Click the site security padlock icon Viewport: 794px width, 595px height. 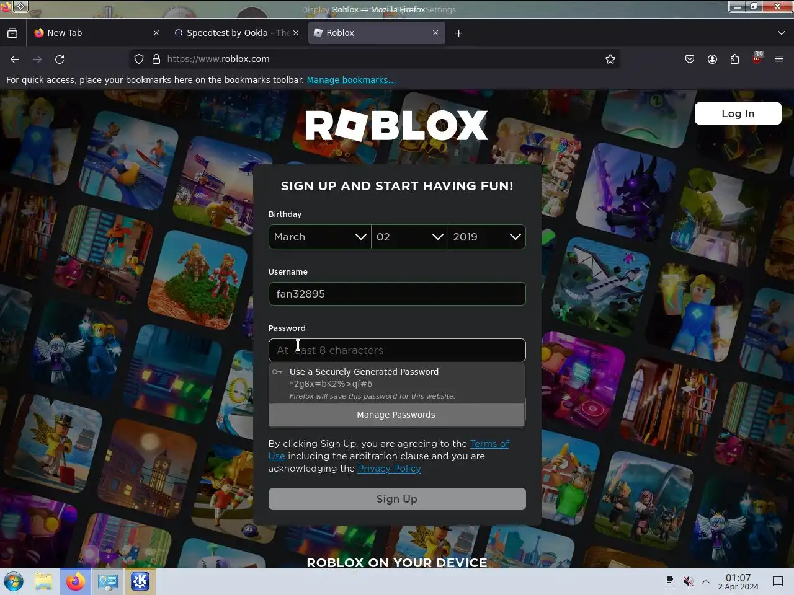[x=156, y=59]
